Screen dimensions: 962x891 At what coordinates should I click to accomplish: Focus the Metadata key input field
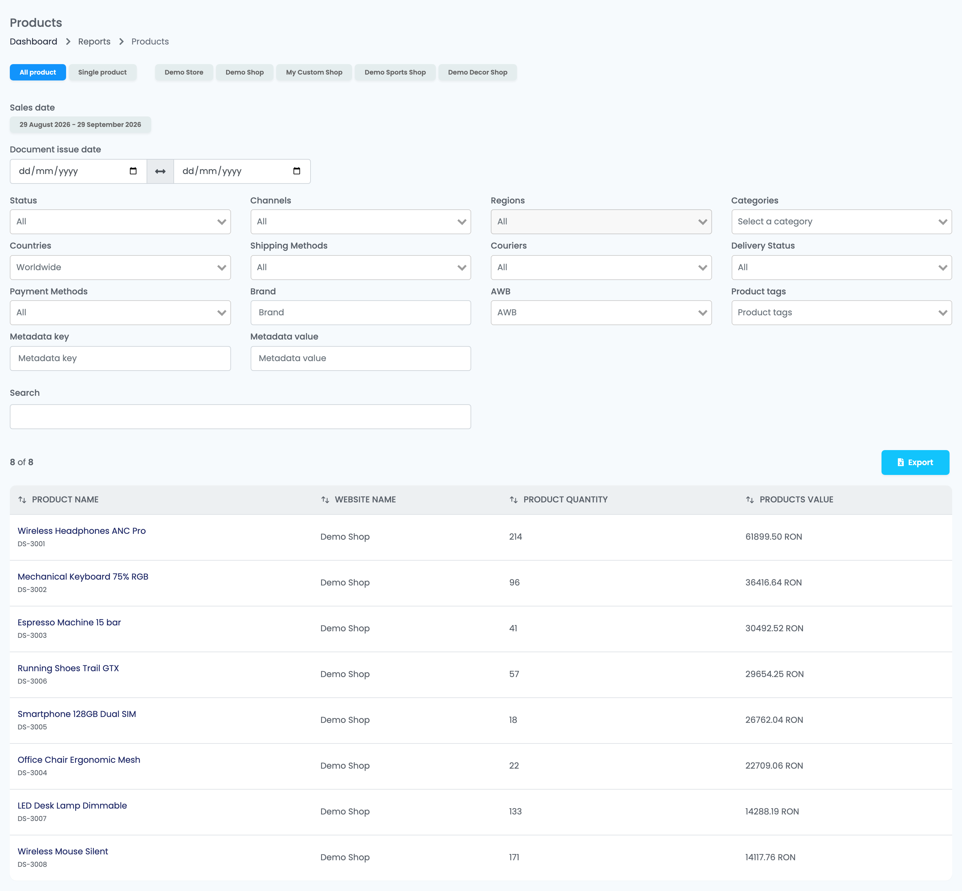(x=120, y=358)
